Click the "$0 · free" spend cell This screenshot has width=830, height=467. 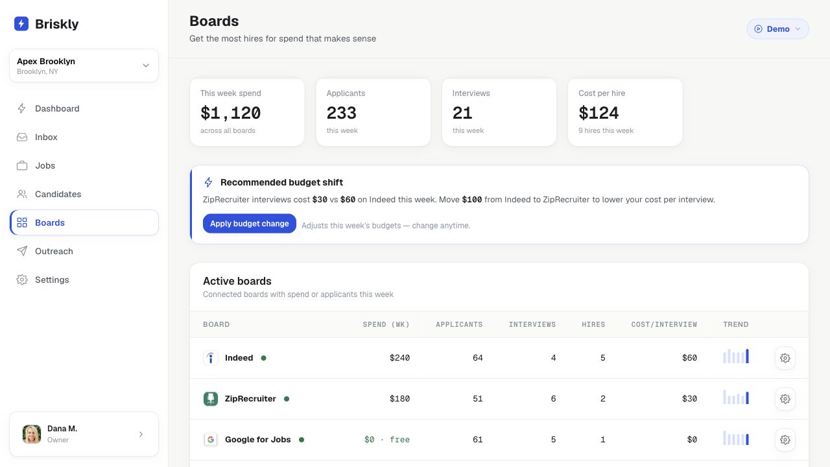[x=387, y=440]
